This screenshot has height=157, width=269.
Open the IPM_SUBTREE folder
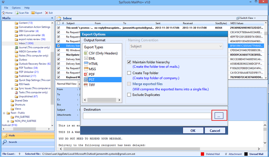click(20, 117)
